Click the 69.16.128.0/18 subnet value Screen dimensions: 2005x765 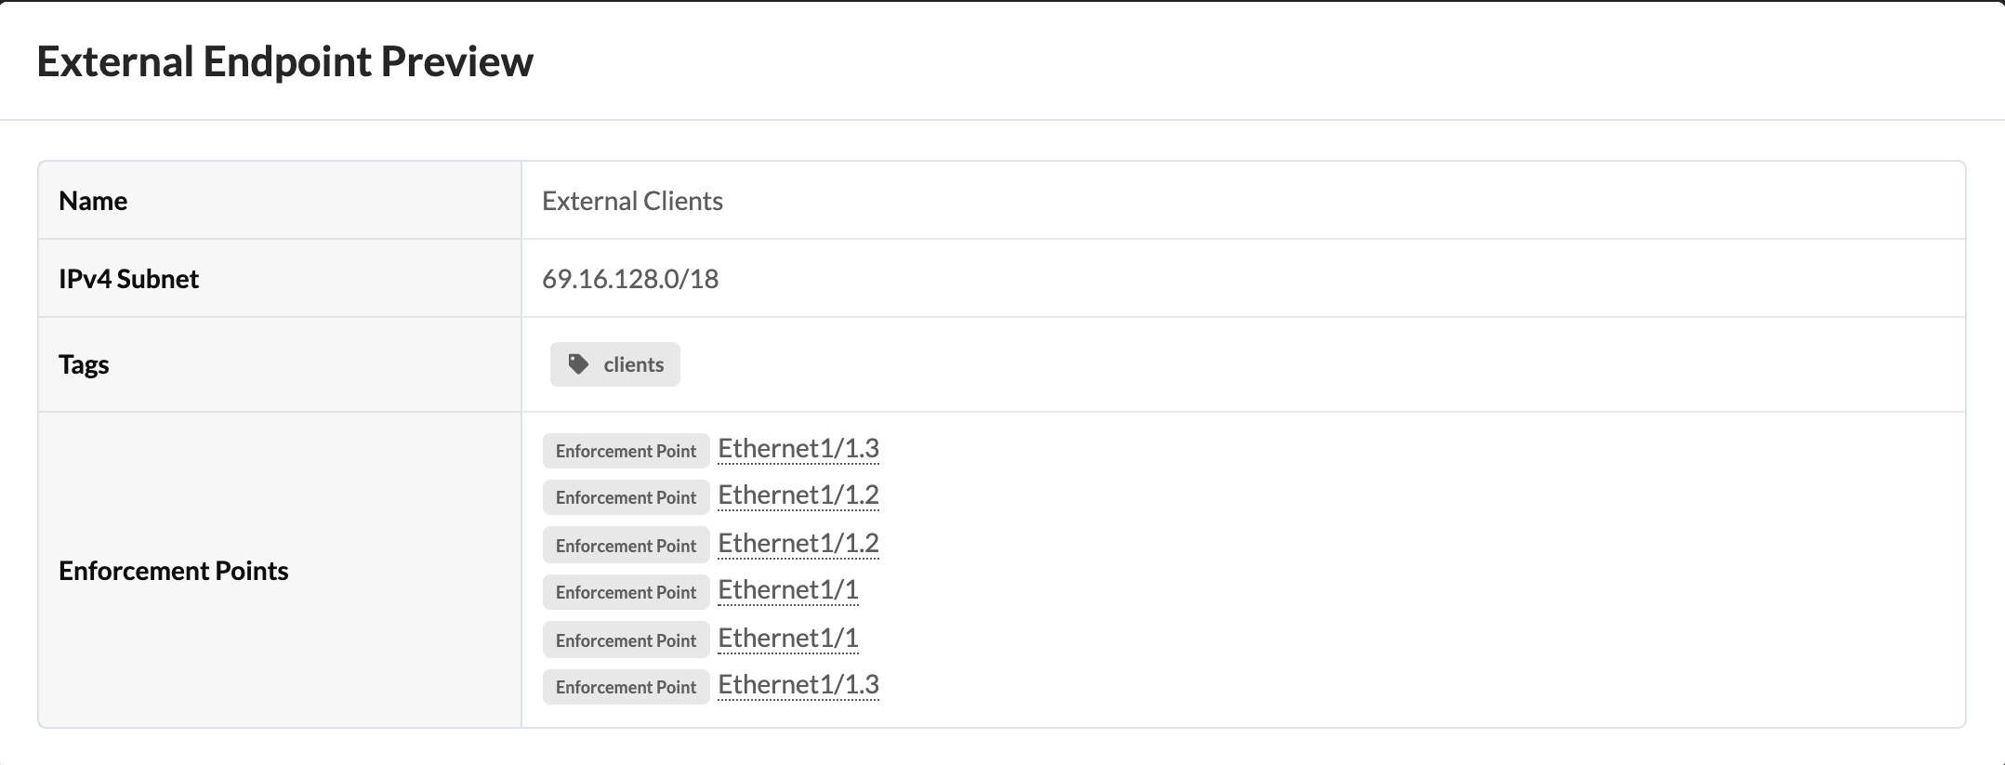pyautogui.click(x=630, y=279)
